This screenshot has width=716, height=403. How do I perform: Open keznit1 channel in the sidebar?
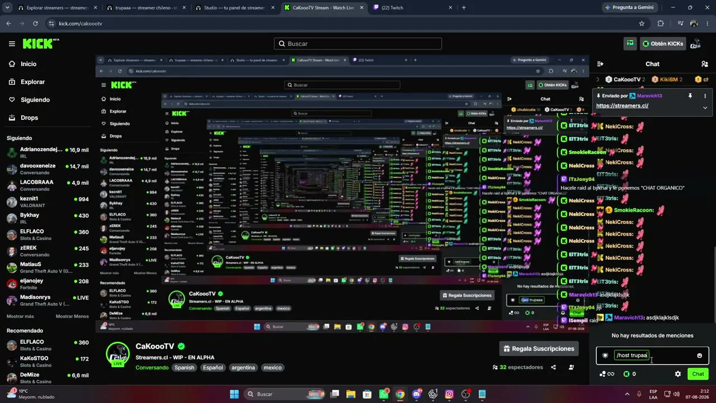click(x=48, y=201)
